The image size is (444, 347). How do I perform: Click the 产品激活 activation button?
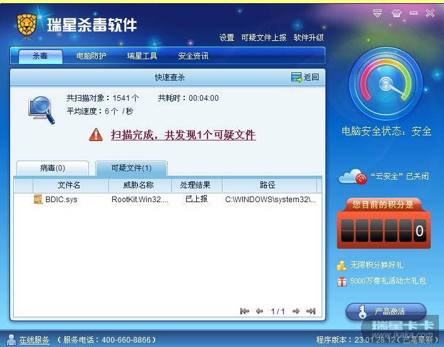point(386,312)
